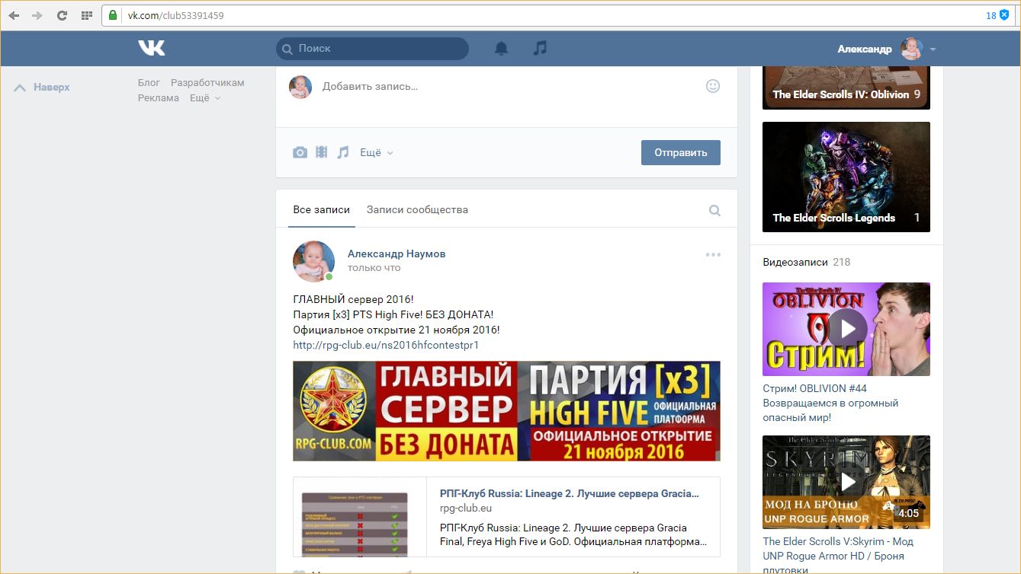Click the avatar beside Добавить запись

[x=300, y=87]
